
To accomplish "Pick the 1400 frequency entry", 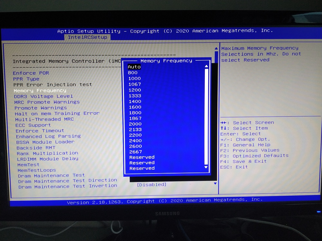I will click(135, 102).
